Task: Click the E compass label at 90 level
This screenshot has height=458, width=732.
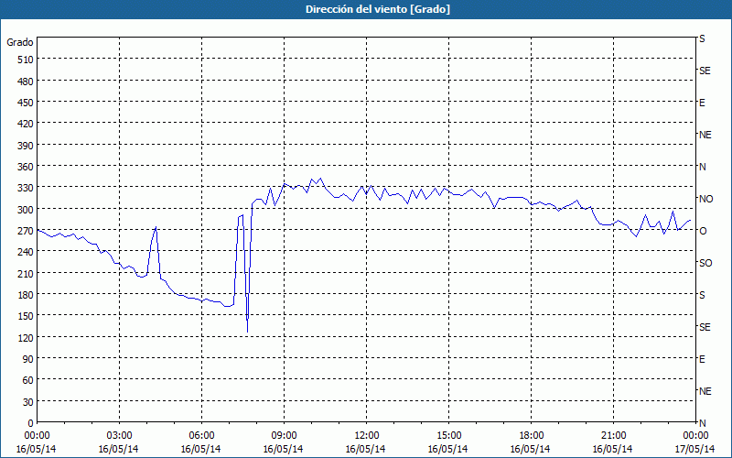Action: click(702, 359)
